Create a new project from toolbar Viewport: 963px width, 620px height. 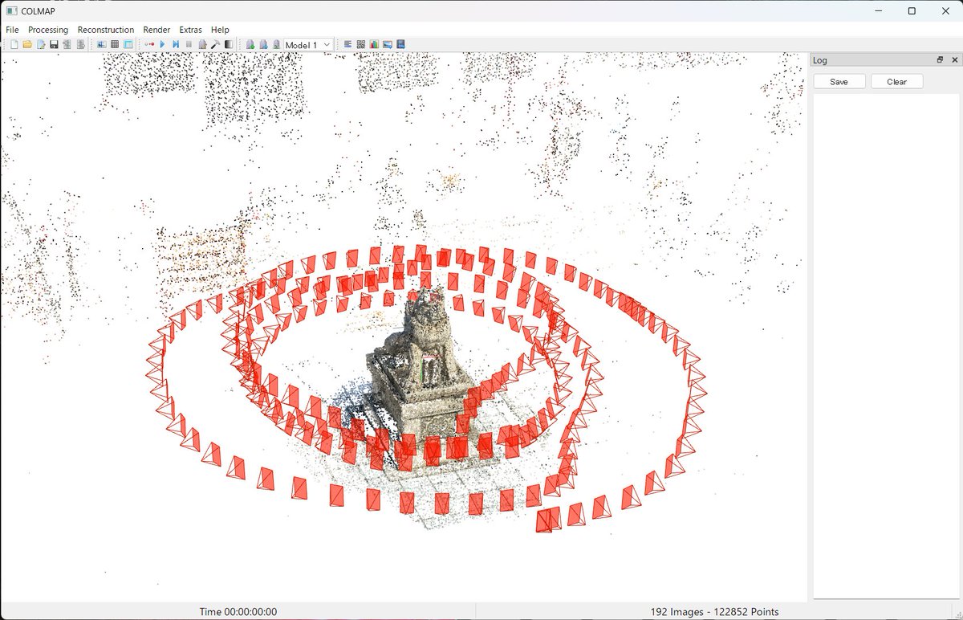(14, 44)
